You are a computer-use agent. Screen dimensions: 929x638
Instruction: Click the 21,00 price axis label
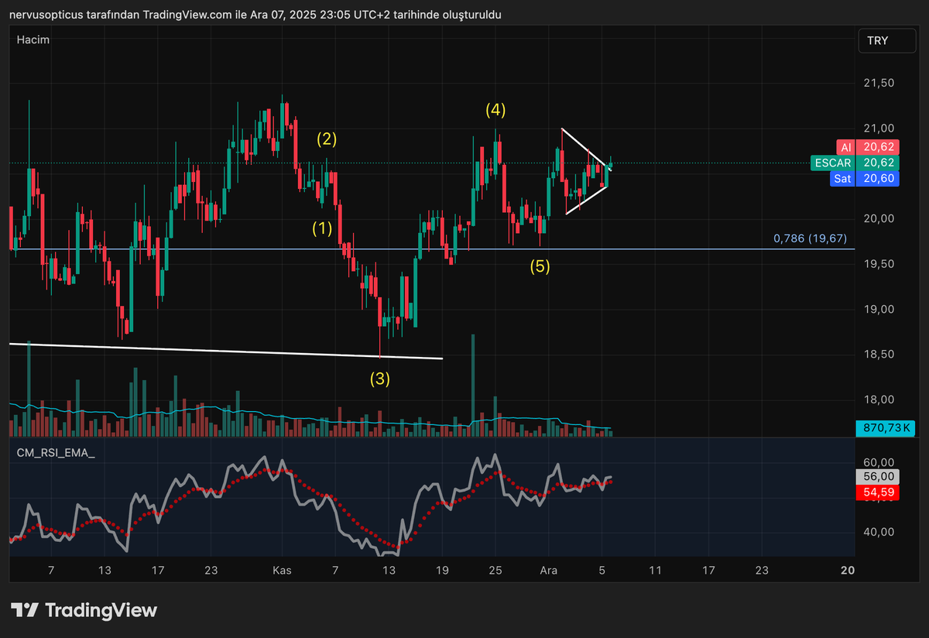(x=879, y=128)
